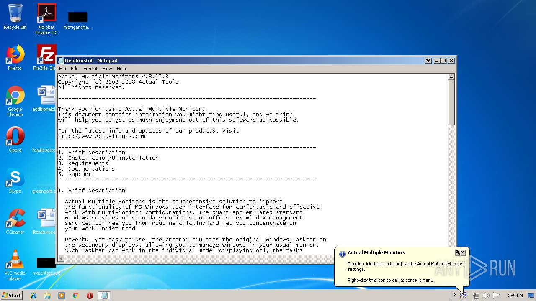Click the Actual Tools titlebar button in Notepad

[428, 61]
